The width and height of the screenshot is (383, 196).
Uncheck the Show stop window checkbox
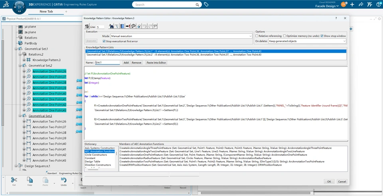[322, 36]
